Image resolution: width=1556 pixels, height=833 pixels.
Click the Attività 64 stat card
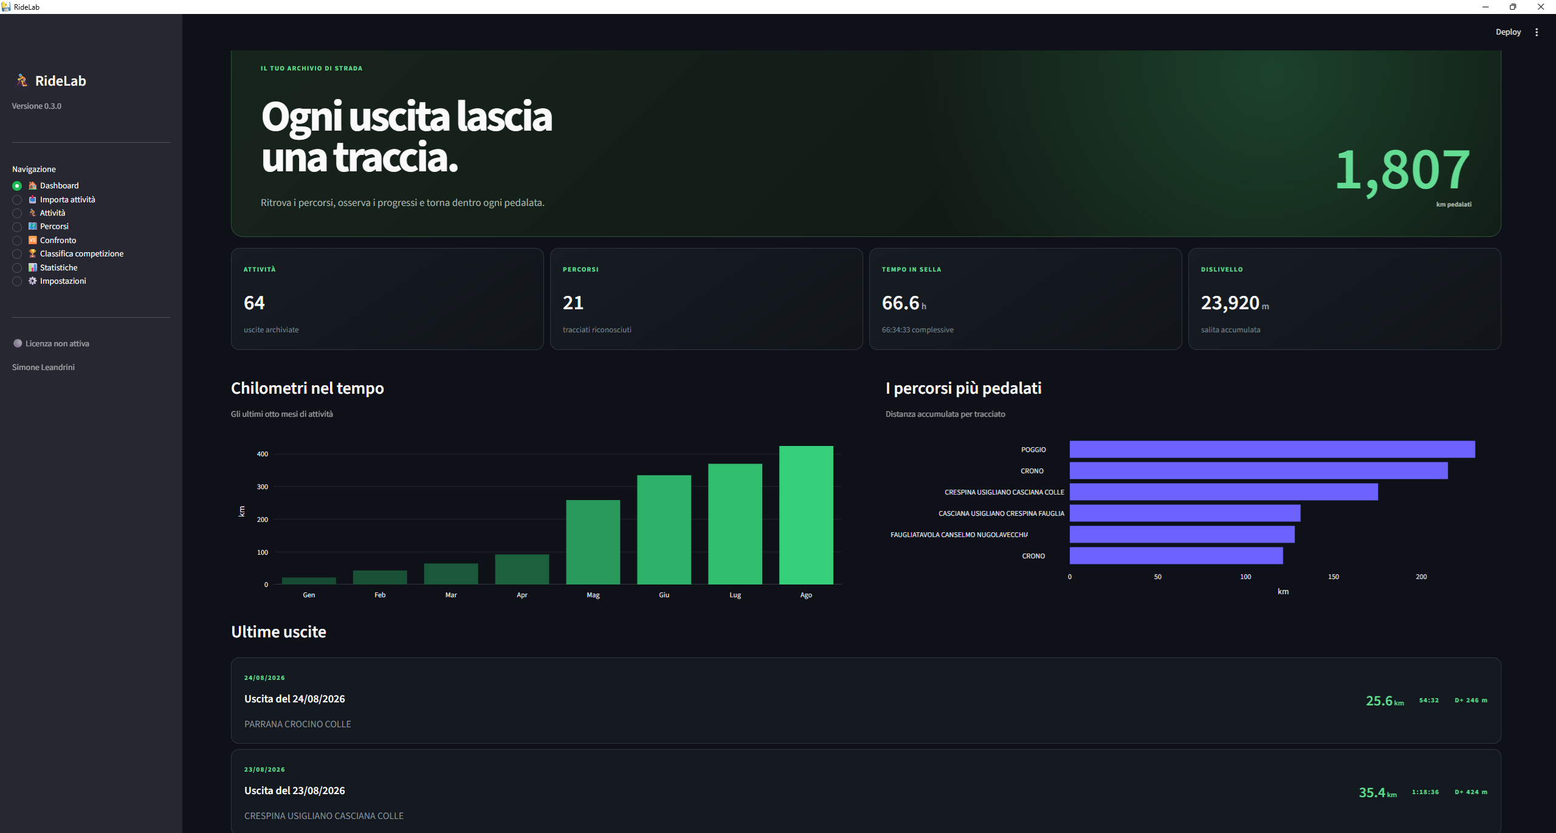tap(387, 299)
